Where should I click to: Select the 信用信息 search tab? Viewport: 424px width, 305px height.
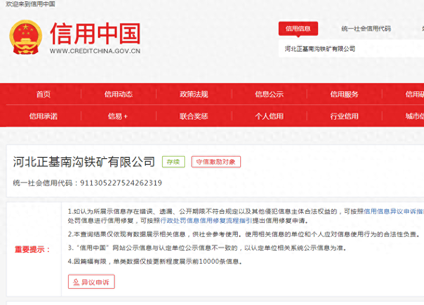[298, 29]
